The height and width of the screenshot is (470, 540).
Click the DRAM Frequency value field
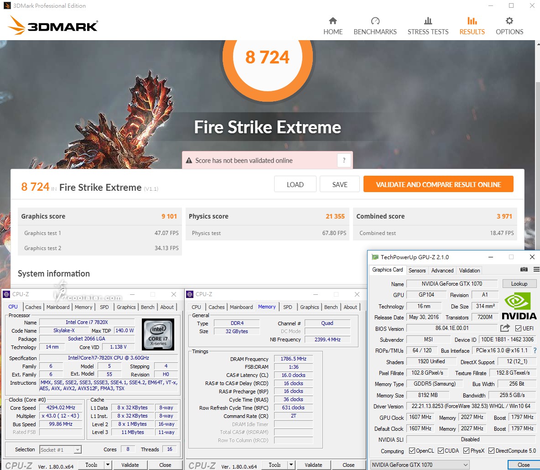293,359
